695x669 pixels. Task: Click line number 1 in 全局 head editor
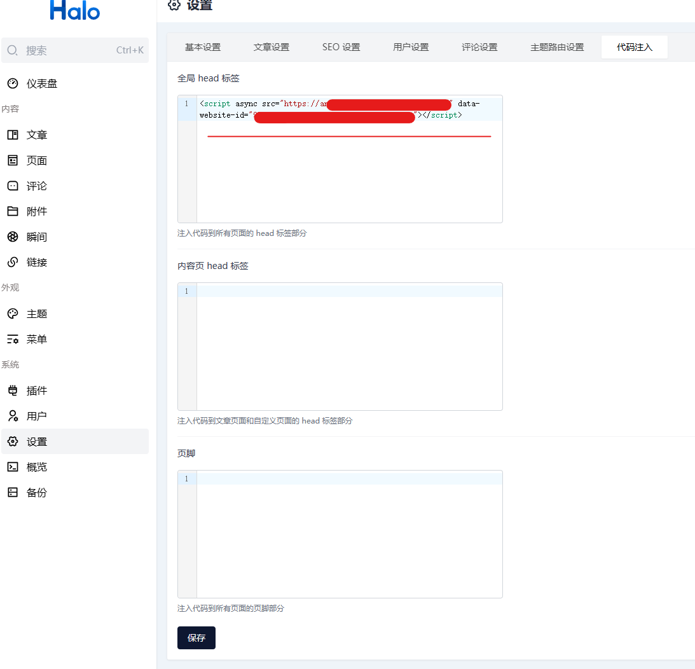click(186, 104)
